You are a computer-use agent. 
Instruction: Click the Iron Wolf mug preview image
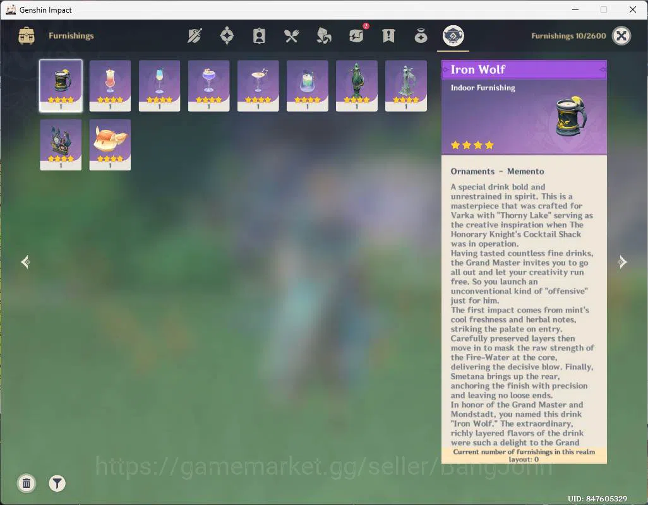pos(571,116)
